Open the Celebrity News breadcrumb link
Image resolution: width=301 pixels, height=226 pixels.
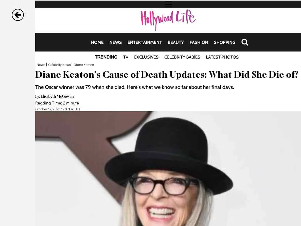[x=59, y=65]
